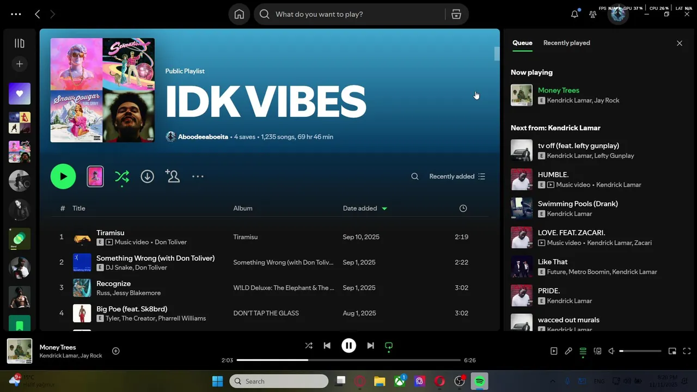
Task: Open Aboodeeaboeita profile link
Action: [x=203, y=137]
